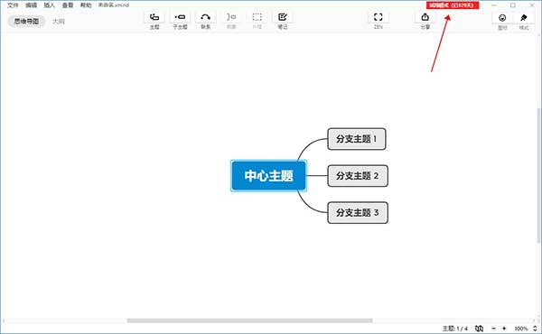
Task: Open the Edit (编辑) menu
Action: pos(31,5)
